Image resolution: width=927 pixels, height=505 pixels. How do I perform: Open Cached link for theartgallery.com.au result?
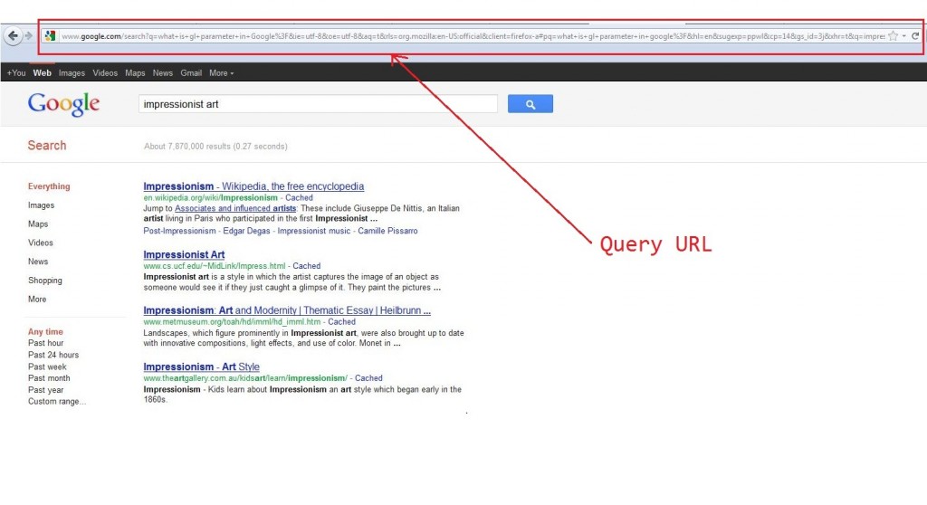(369, 378)
